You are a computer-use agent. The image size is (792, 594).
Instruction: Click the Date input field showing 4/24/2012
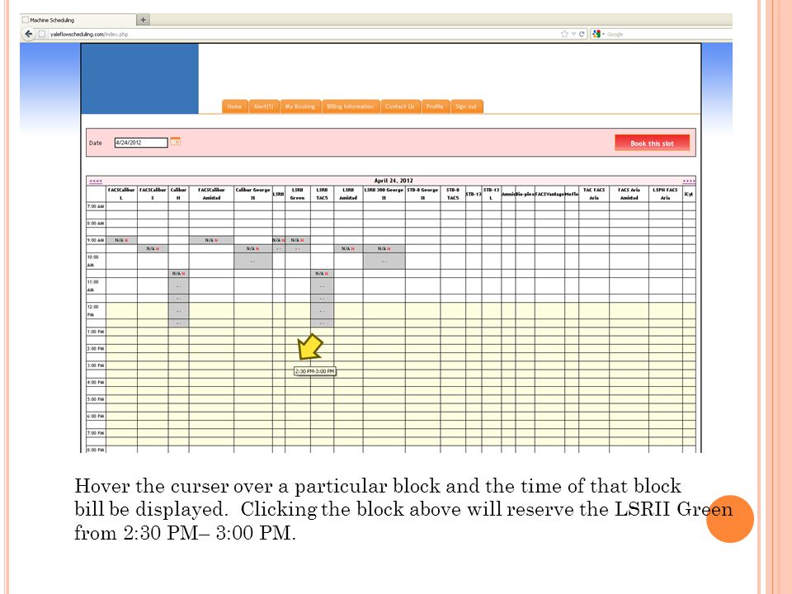[x=141, y=143]
